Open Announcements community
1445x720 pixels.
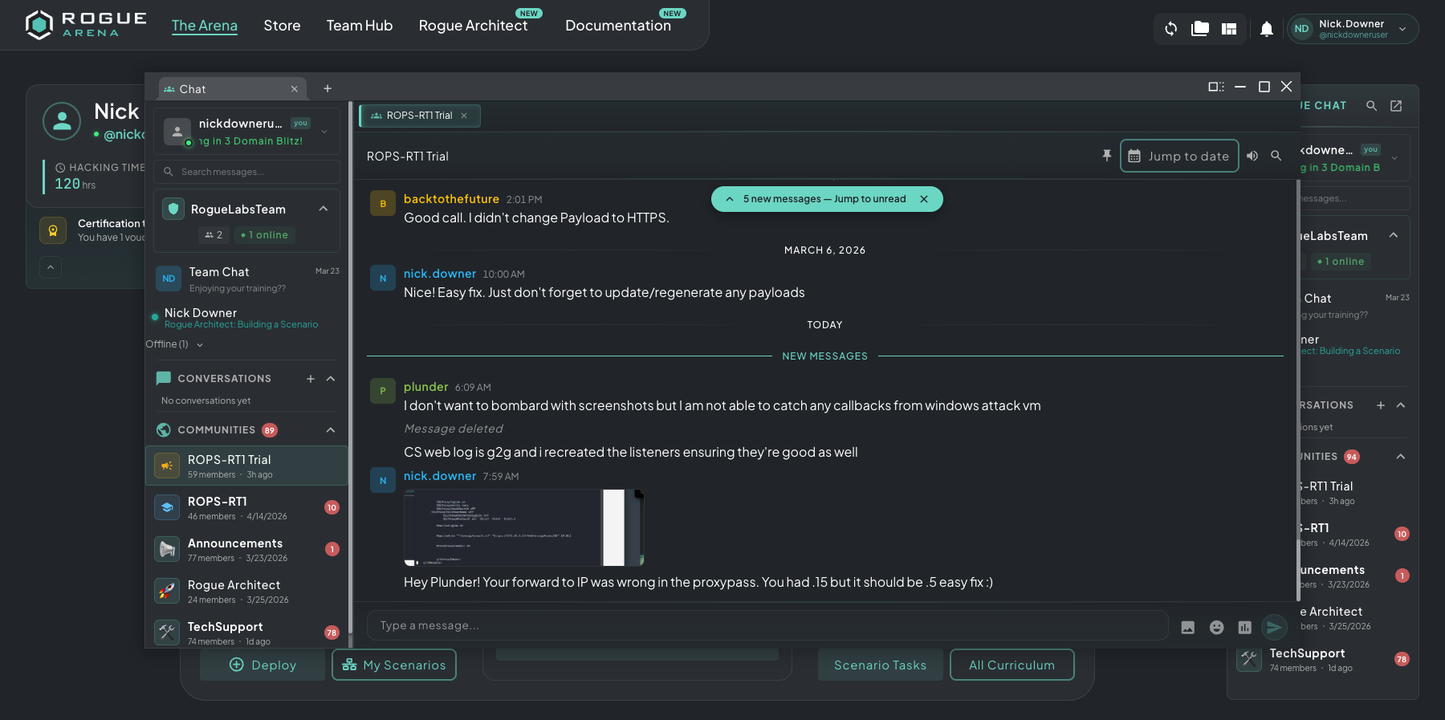pos(246,549)
